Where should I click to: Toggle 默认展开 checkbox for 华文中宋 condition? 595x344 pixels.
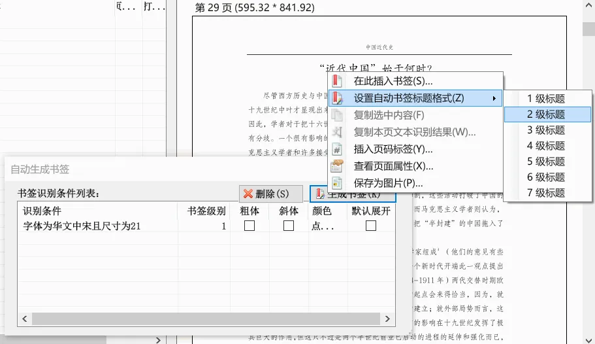(x=371, y=226)
